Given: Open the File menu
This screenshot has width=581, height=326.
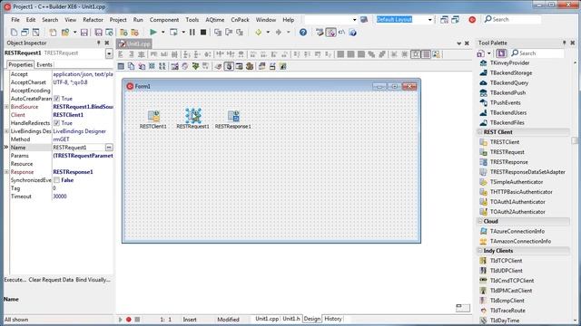Looking at the screenshot, I should (15, 20).
